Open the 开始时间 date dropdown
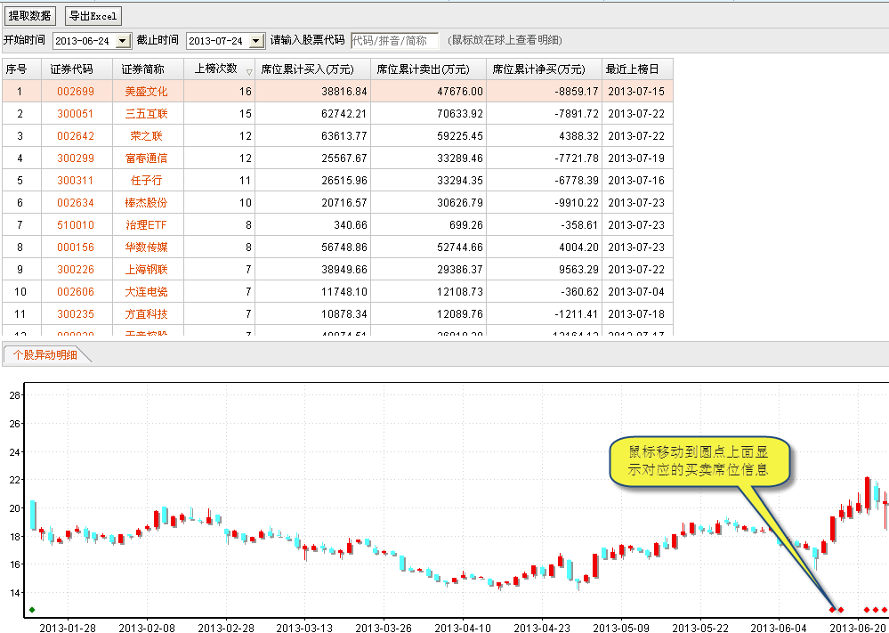Screen dimensions: 889x633 click(x=123, y=41)
